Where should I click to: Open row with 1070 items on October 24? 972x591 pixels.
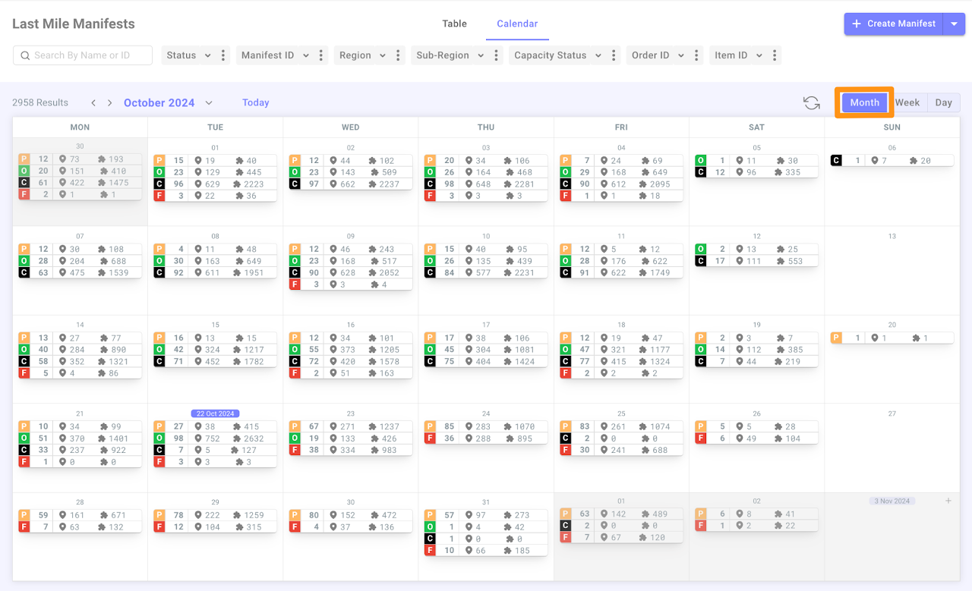pos(486,426)
